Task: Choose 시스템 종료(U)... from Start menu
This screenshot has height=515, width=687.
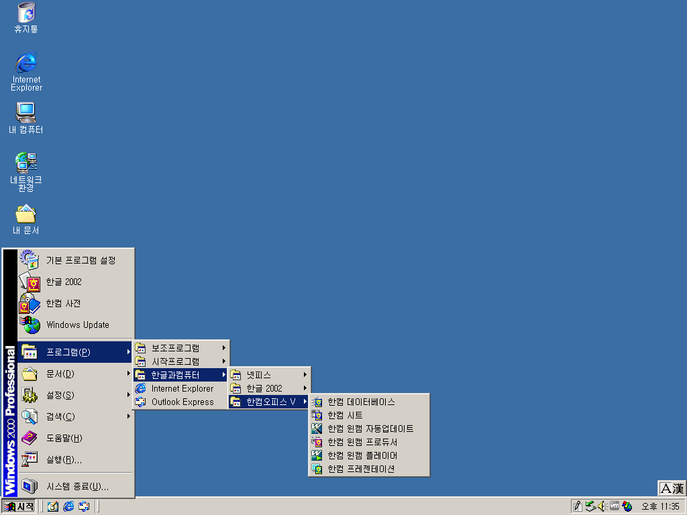Action: tap(75, 487)
